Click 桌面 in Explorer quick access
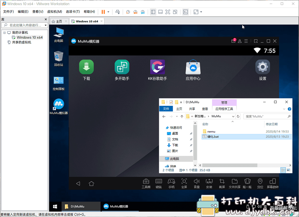The width and height of the screenshot is (299, 217). (175, 134)
